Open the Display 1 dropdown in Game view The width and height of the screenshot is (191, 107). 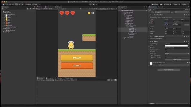40,9
